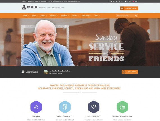Screen dimensions: 160x121
Task: Select the blue Believe Biblically book icon
Action: point(65,107)
